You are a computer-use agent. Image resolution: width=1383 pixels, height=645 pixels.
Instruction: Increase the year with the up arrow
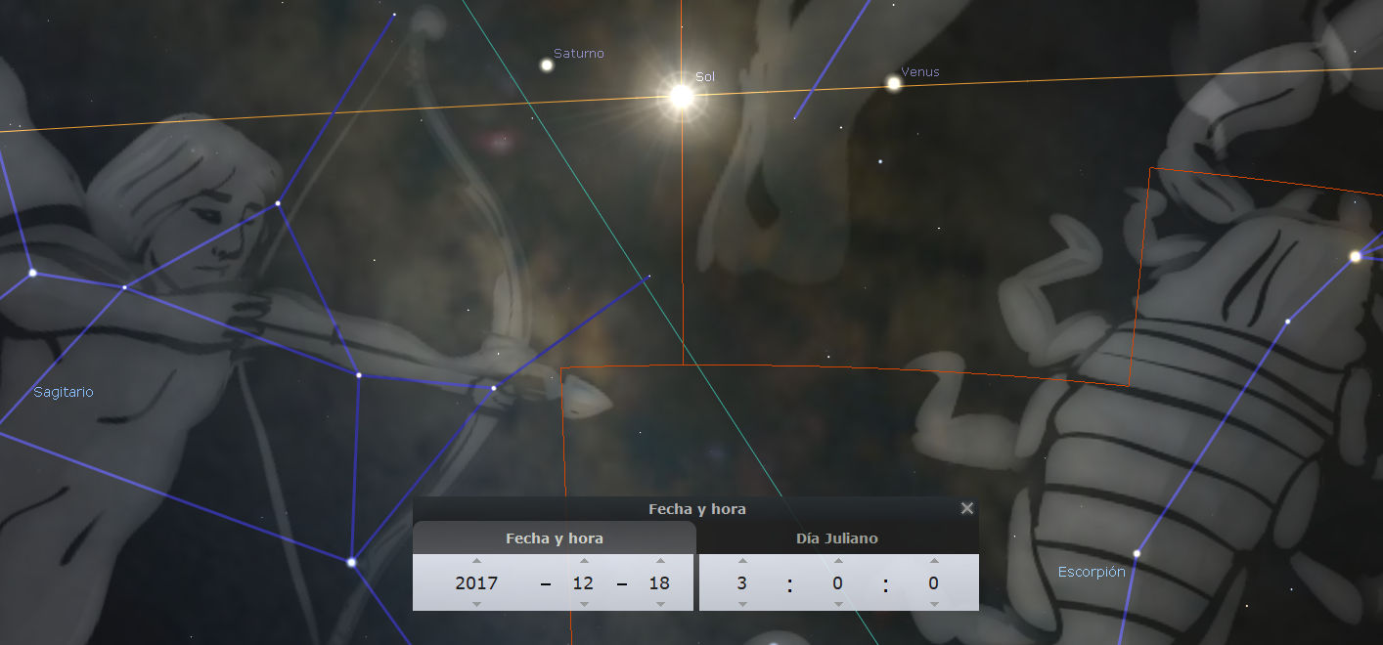pyautogui.click(x=476, y=561)
